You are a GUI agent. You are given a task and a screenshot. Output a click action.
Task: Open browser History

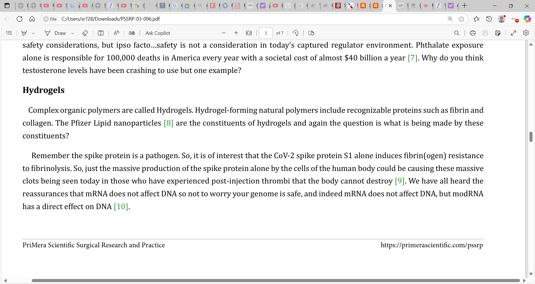[x=489, y=19]
